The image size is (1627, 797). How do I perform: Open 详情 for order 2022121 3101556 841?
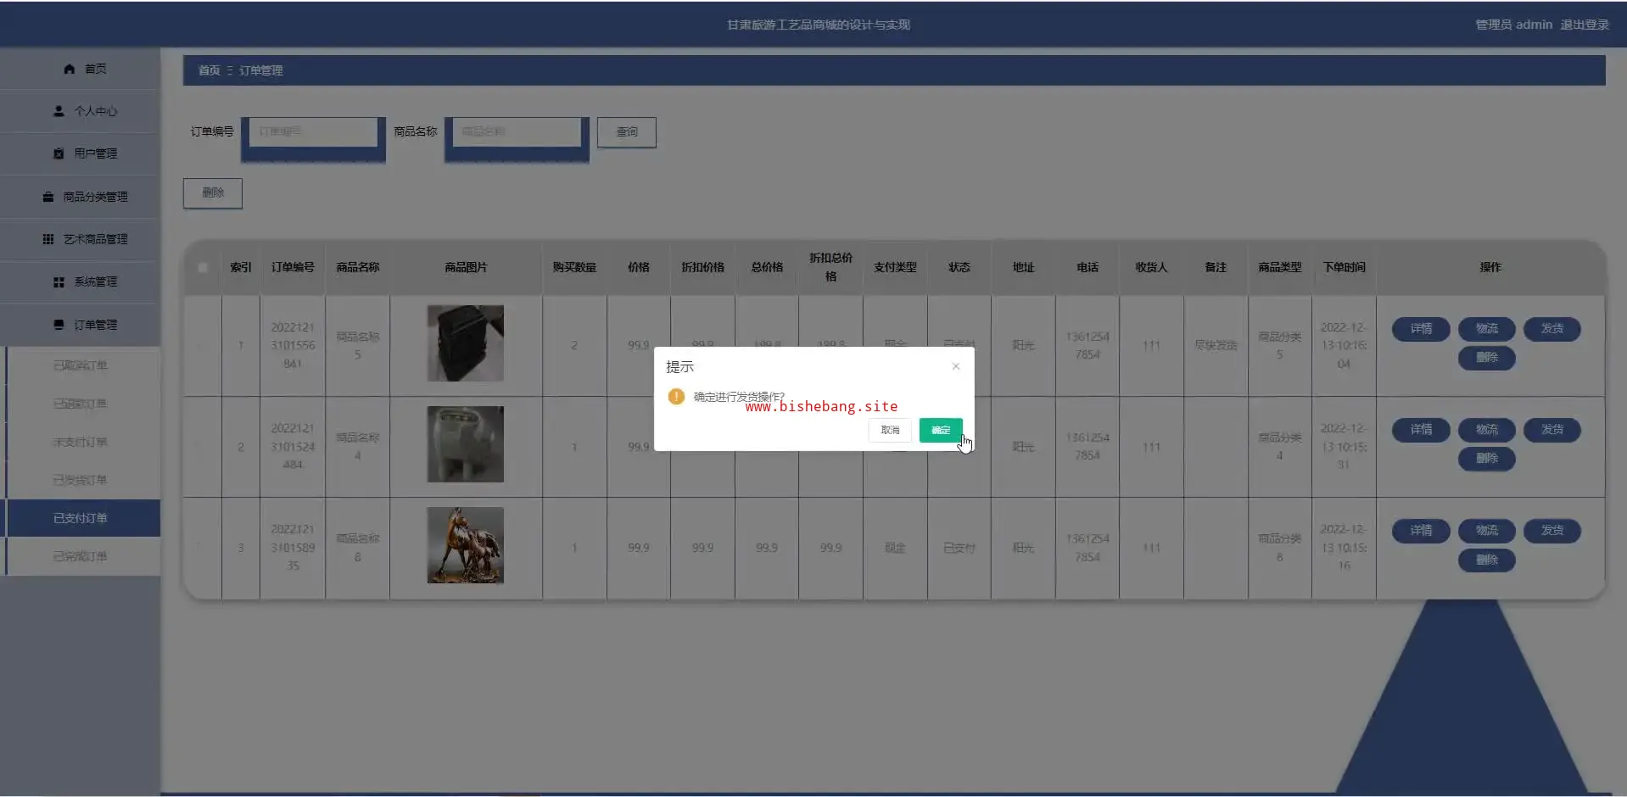click(x=1421, y=328)
